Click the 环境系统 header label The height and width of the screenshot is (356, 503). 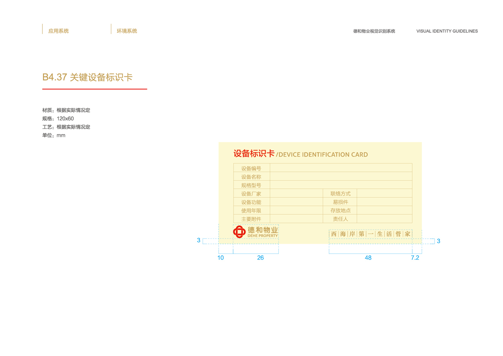coord(127,31)
